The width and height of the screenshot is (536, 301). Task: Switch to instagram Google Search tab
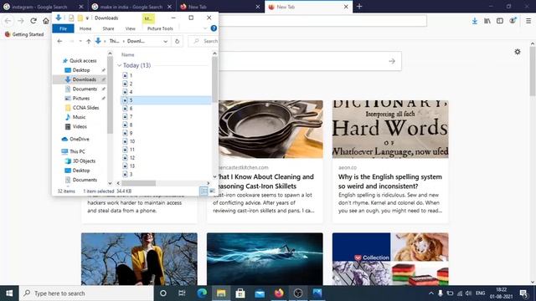click(44, 7)
